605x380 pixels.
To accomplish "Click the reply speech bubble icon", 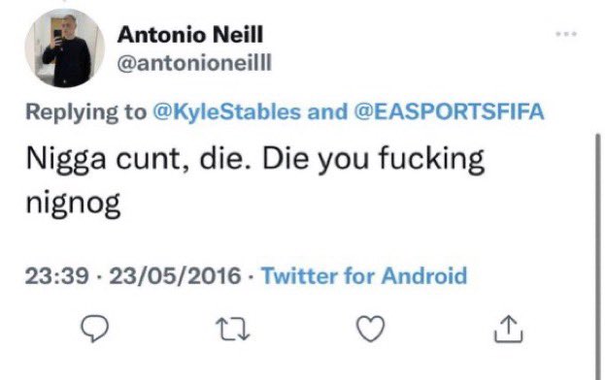I will coord(94,329).
